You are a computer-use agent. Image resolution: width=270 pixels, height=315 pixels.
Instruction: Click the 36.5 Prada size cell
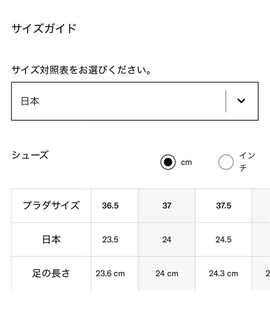[x=110, y=206]
